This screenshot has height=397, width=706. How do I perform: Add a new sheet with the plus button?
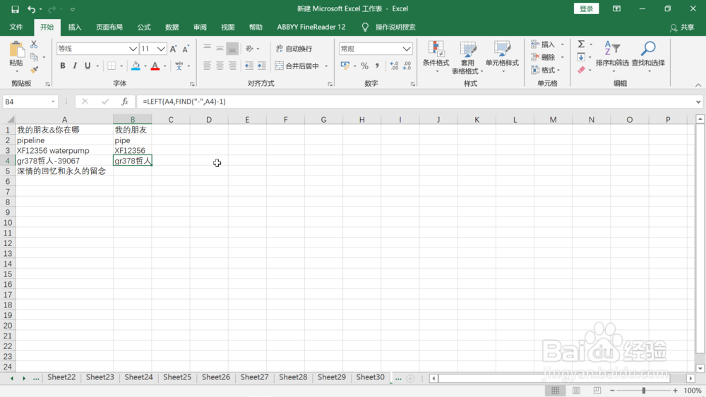(x=410, y=379)
